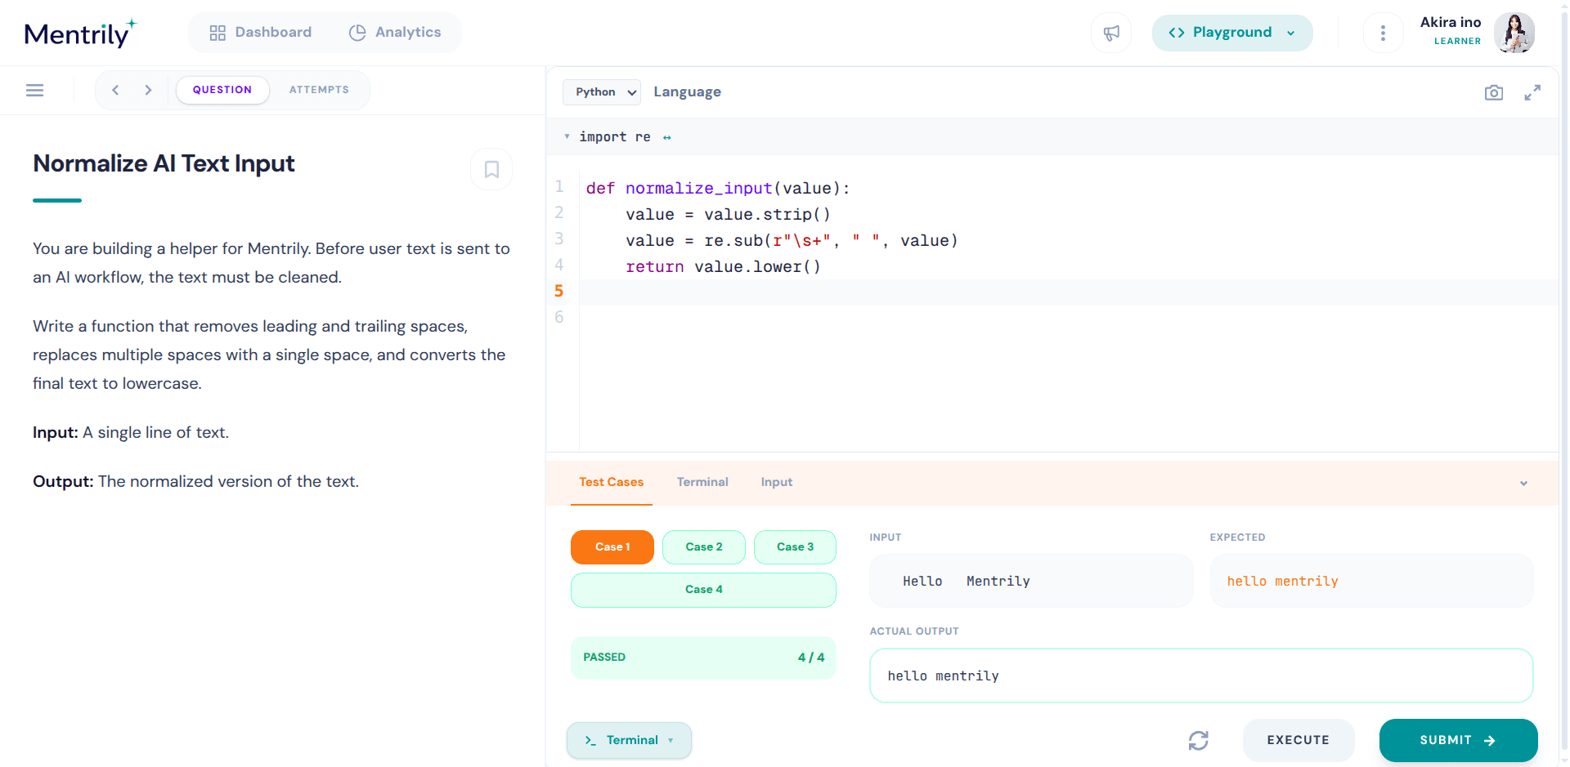Click the folded-code arrows after import re
This screenshot has width=1570, height=767.
[x=667, y=137]
